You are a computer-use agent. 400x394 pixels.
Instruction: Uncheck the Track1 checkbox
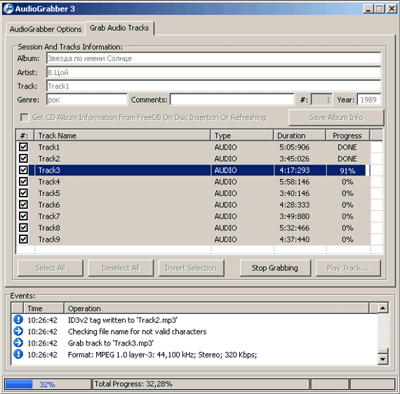pyautogui.click(x=23, y=147)
